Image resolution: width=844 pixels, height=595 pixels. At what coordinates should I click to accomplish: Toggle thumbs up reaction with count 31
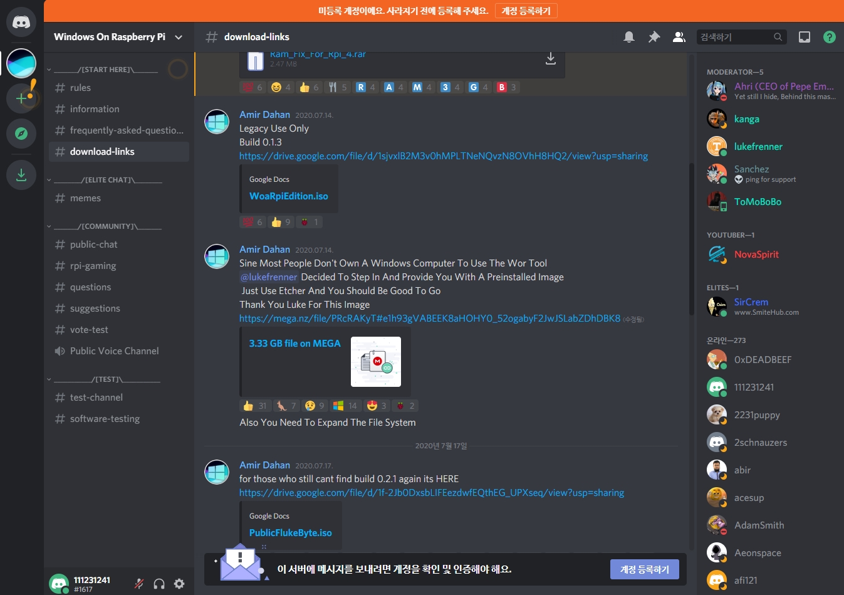coord(256,406)
